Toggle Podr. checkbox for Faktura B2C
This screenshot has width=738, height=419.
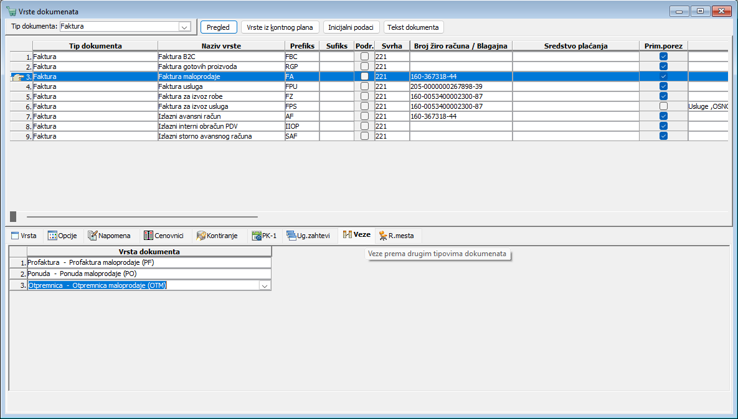(x=364, y=57)
